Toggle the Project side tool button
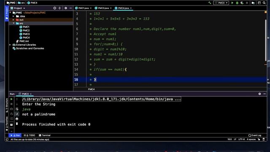This screenshot has width=270, height=152. (7, 13)
